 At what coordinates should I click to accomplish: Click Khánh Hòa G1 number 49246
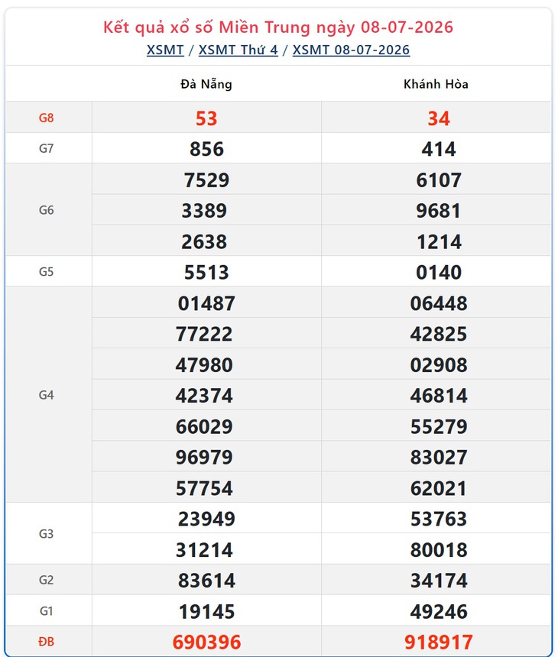[439, 611]
